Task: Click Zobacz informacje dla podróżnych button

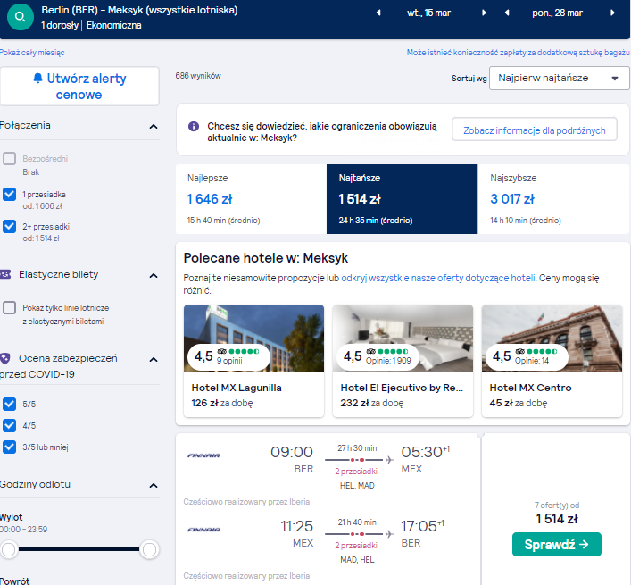Action: (535, 130)
